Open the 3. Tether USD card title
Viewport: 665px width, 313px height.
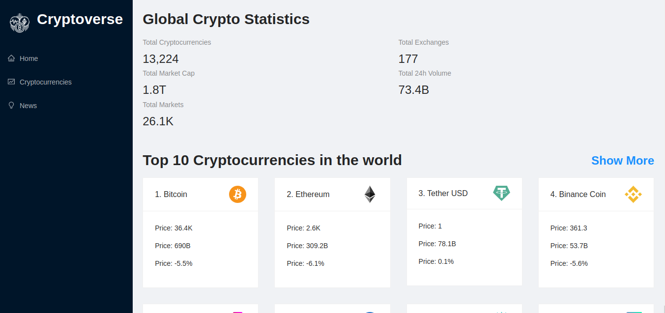(443, 194)
